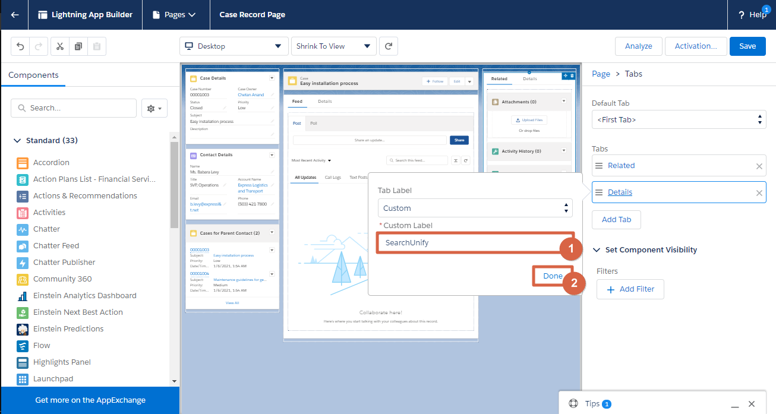
Task: Refresh the canvas preview
Action: point(389,46)
